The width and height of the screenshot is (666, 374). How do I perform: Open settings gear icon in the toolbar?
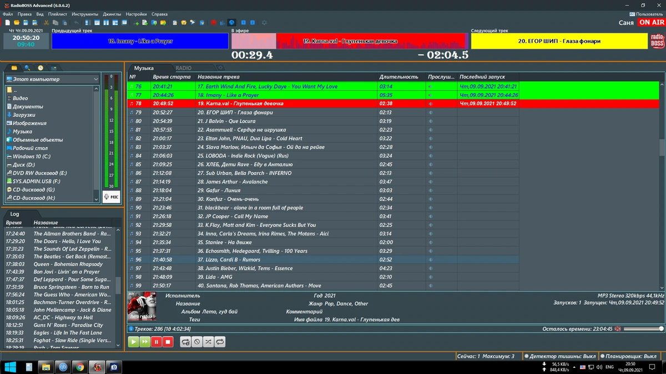264,23
